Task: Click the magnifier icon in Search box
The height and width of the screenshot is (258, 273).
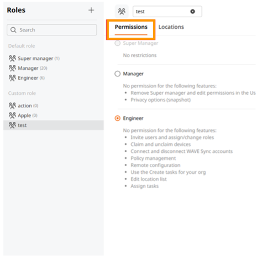Action: tap(13, 30)
